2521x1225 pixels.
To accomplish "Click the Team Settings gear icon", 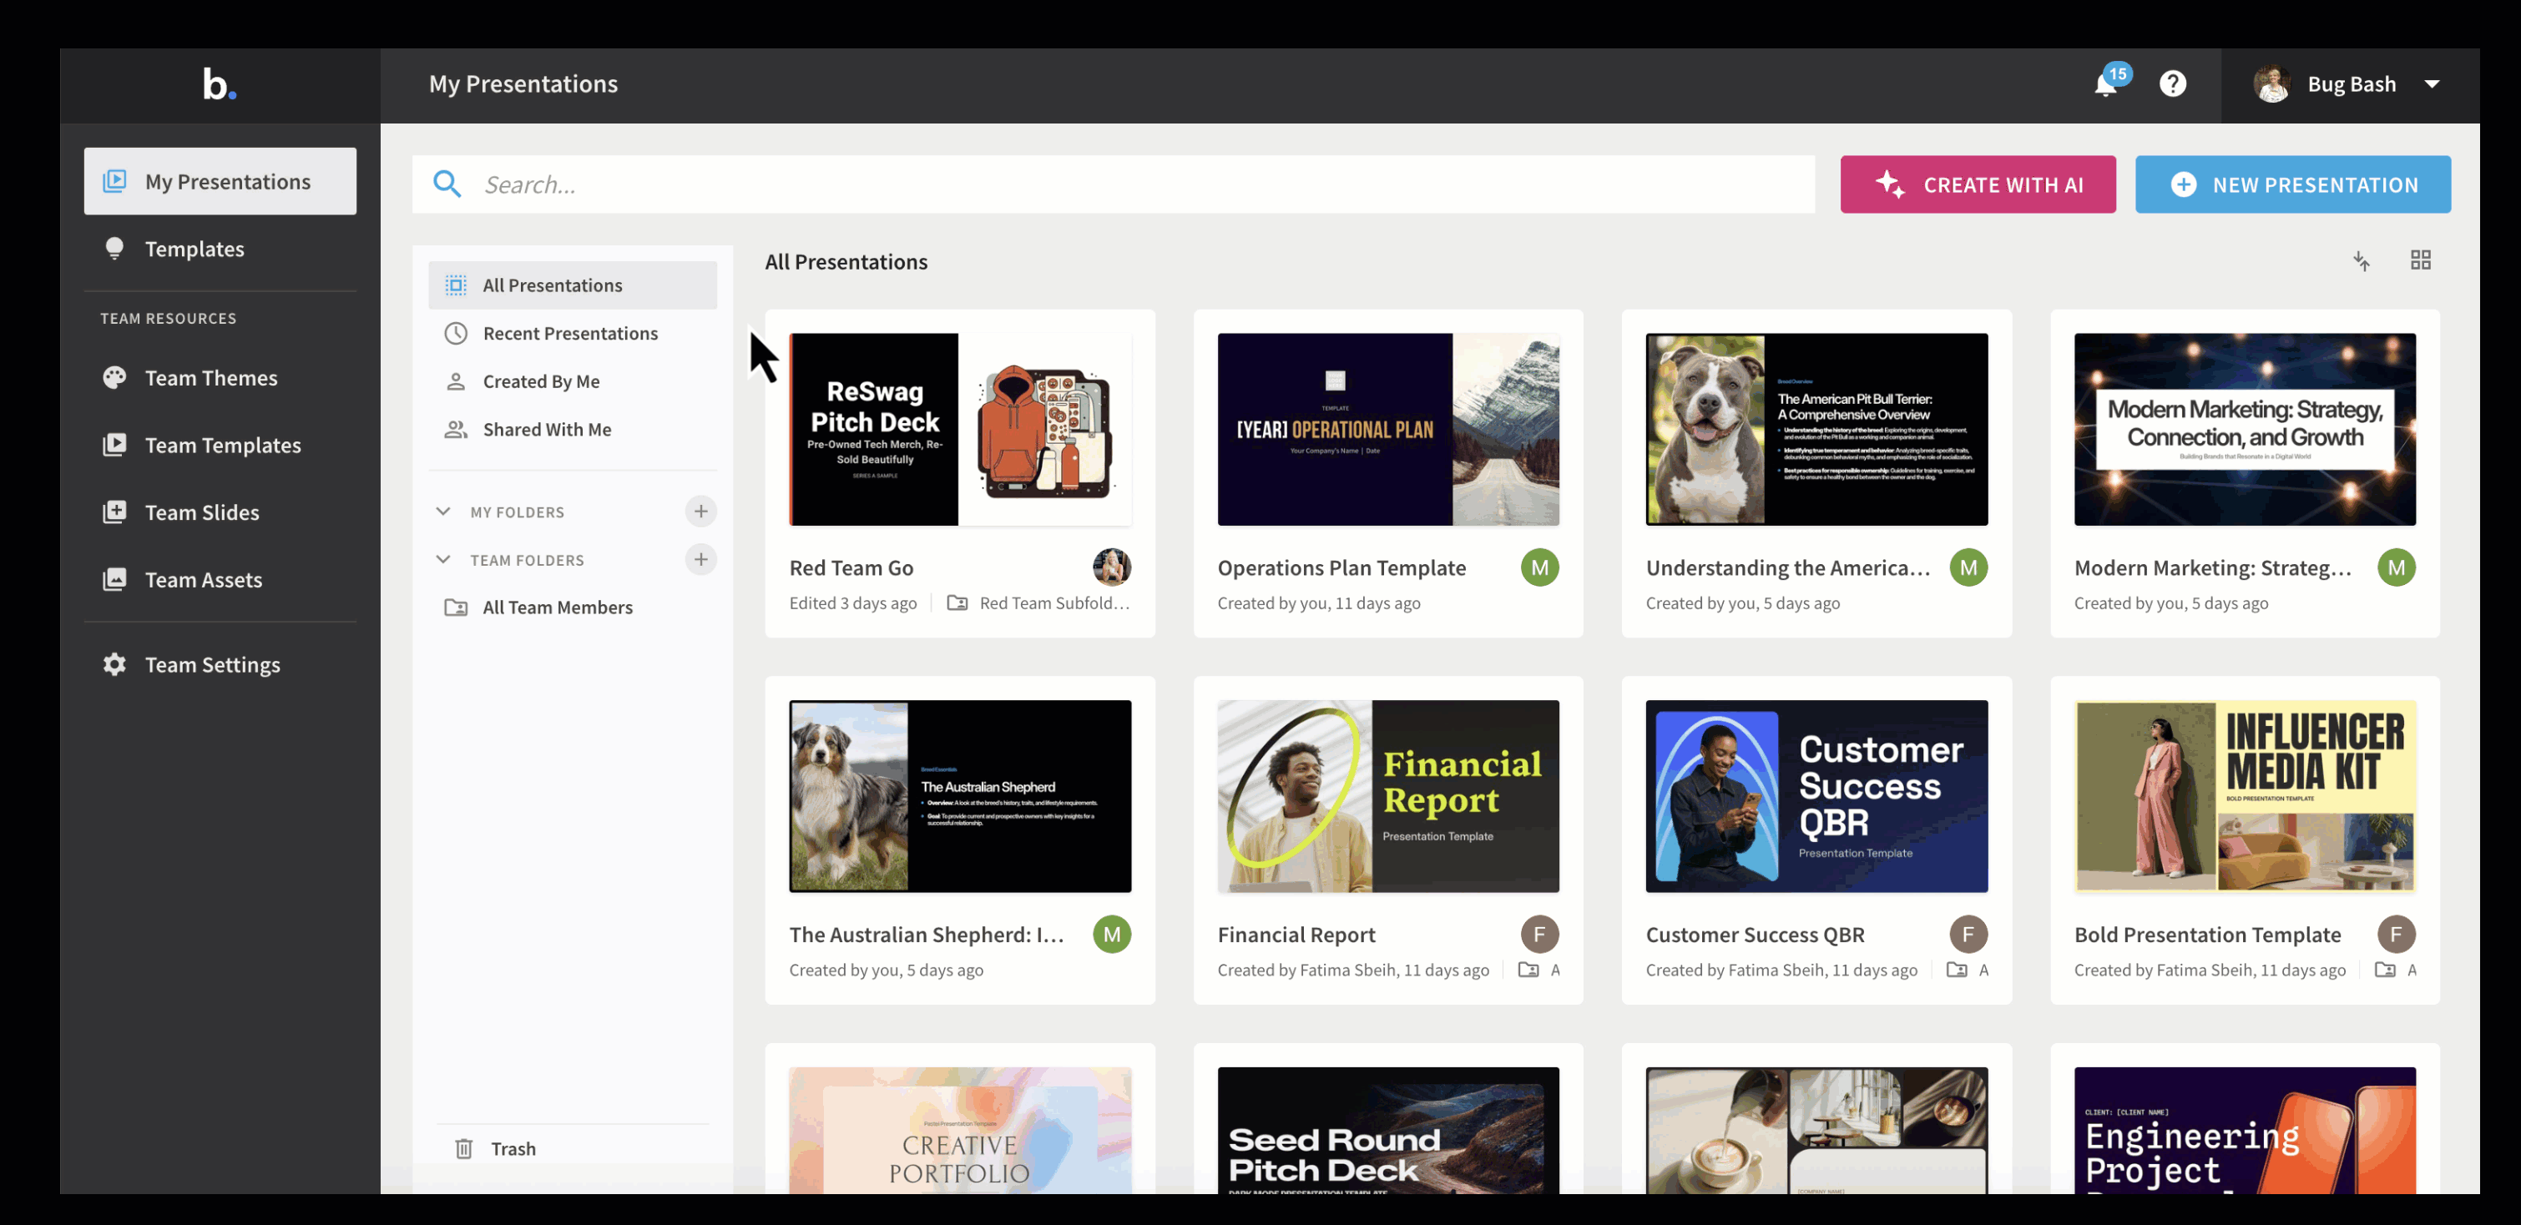I will click(x=114, y=664).
